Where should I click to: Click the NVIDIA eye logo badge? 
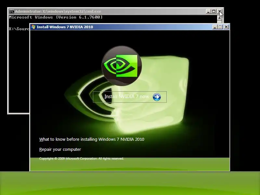click(x=122, y=66)
